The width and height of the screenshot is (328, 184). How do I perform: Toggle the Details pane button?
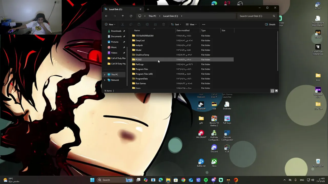pos(270,25)
